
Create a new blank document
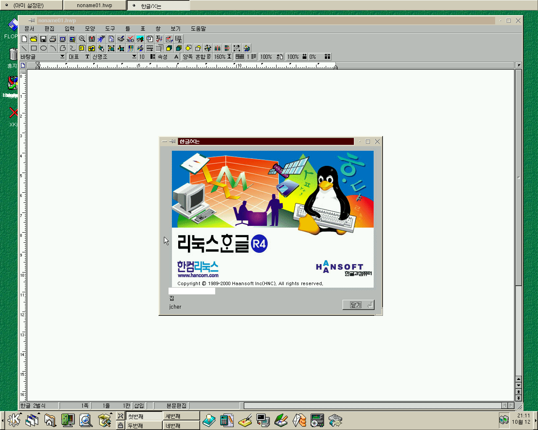[x=24, y=39]
